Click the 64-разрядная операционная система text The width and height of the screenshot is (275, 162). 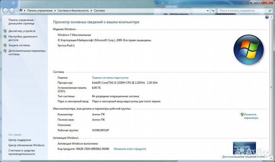[x=115, y=96]
